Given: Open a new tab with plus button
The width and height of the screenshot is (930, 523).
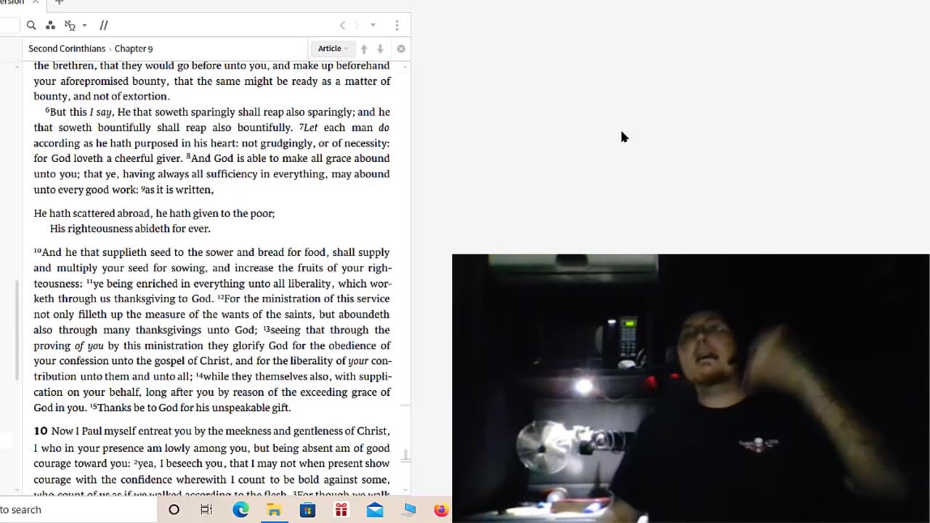Looking at the screenshot, I should coord(60,3).
